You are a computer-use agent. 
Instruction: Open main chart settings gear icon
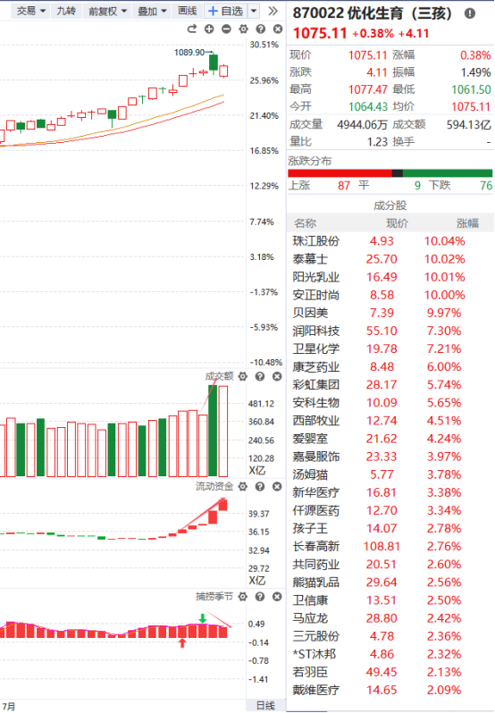pyautogui.click(x=244, y=29)
